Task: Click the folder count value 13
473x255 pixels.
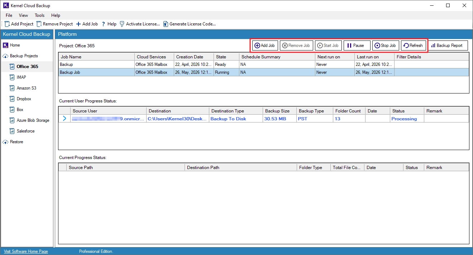Action: point(338,119)
